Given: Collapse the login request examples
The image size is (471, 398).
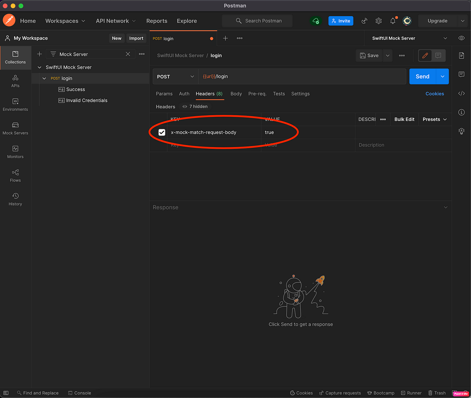Looking at the screenshot, I should point(44,78).
